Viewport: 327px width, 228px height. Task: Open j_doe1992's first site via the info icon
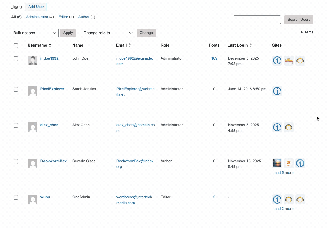click(277, 60)
